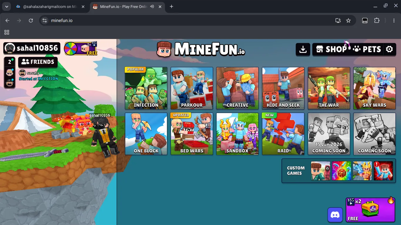Close the MineFun.io tab

pyautogui.click(x=161, y=6)
